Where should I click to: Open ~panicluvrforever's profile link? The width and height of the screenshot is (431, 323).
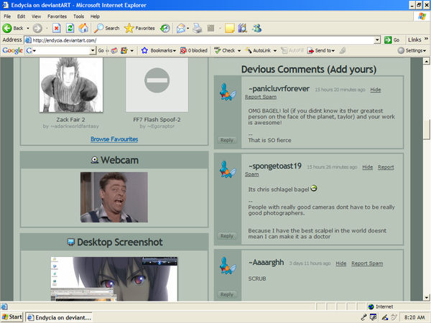279,89
